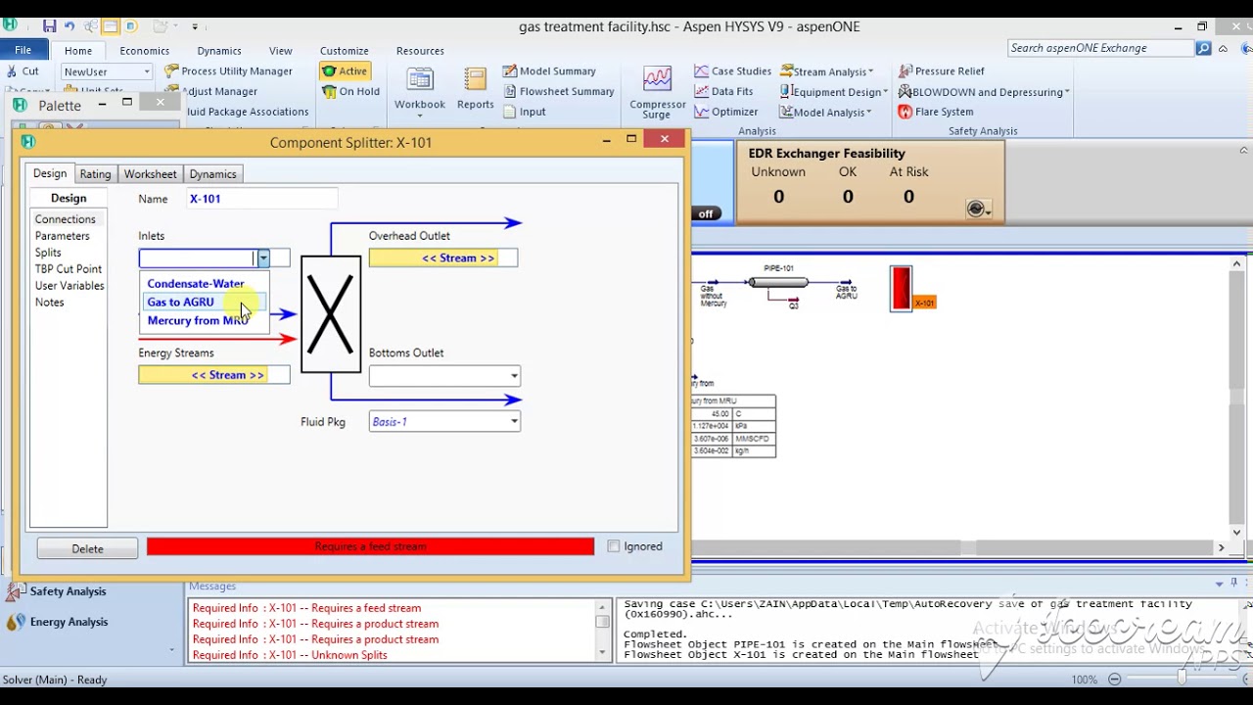The width and height of the screenshot is (1253, 705).
Task: Click the Delete button in X-101 dialog
Action: (x=87, y=548)
